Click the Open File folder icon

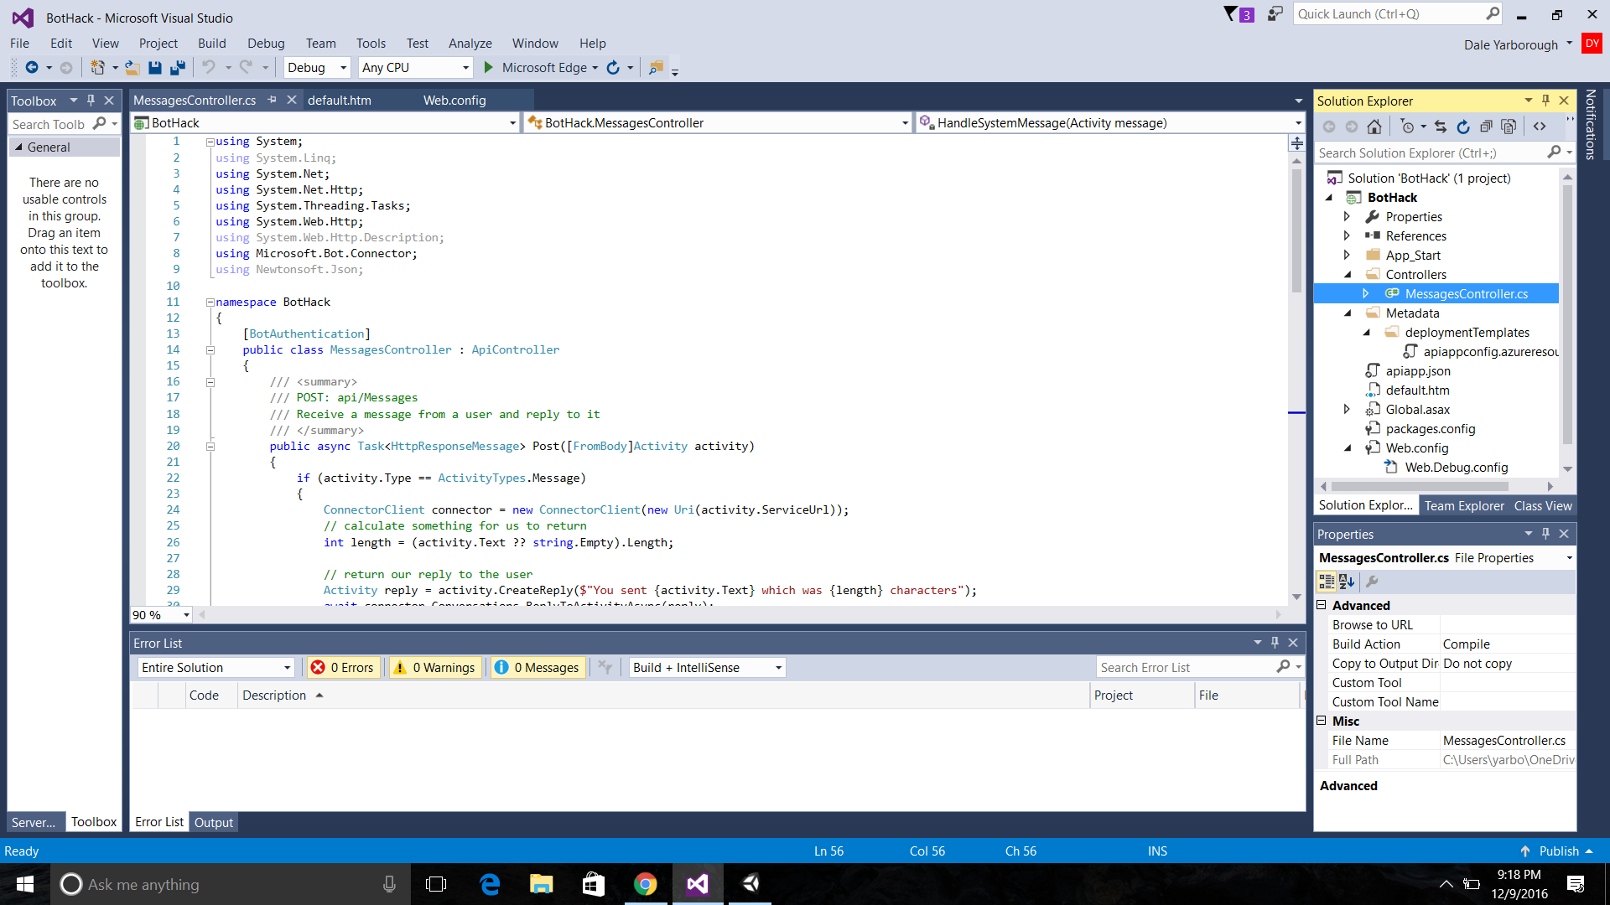click(132, 68)
